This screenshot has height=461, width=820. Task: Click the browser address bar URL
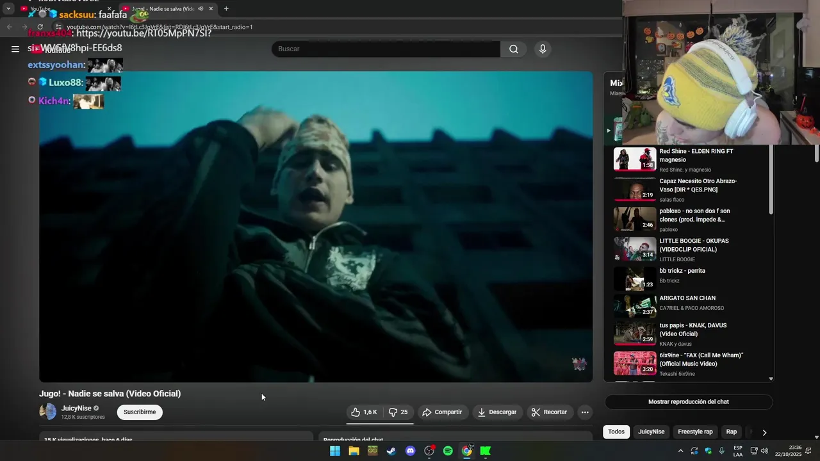(160, 27)
